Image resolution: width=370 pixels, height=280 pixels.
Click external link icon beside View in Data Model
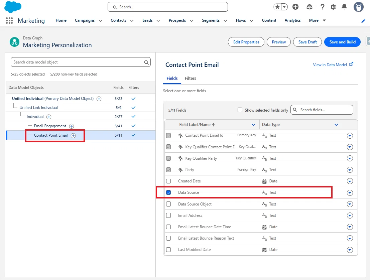(x=351, y=64)
